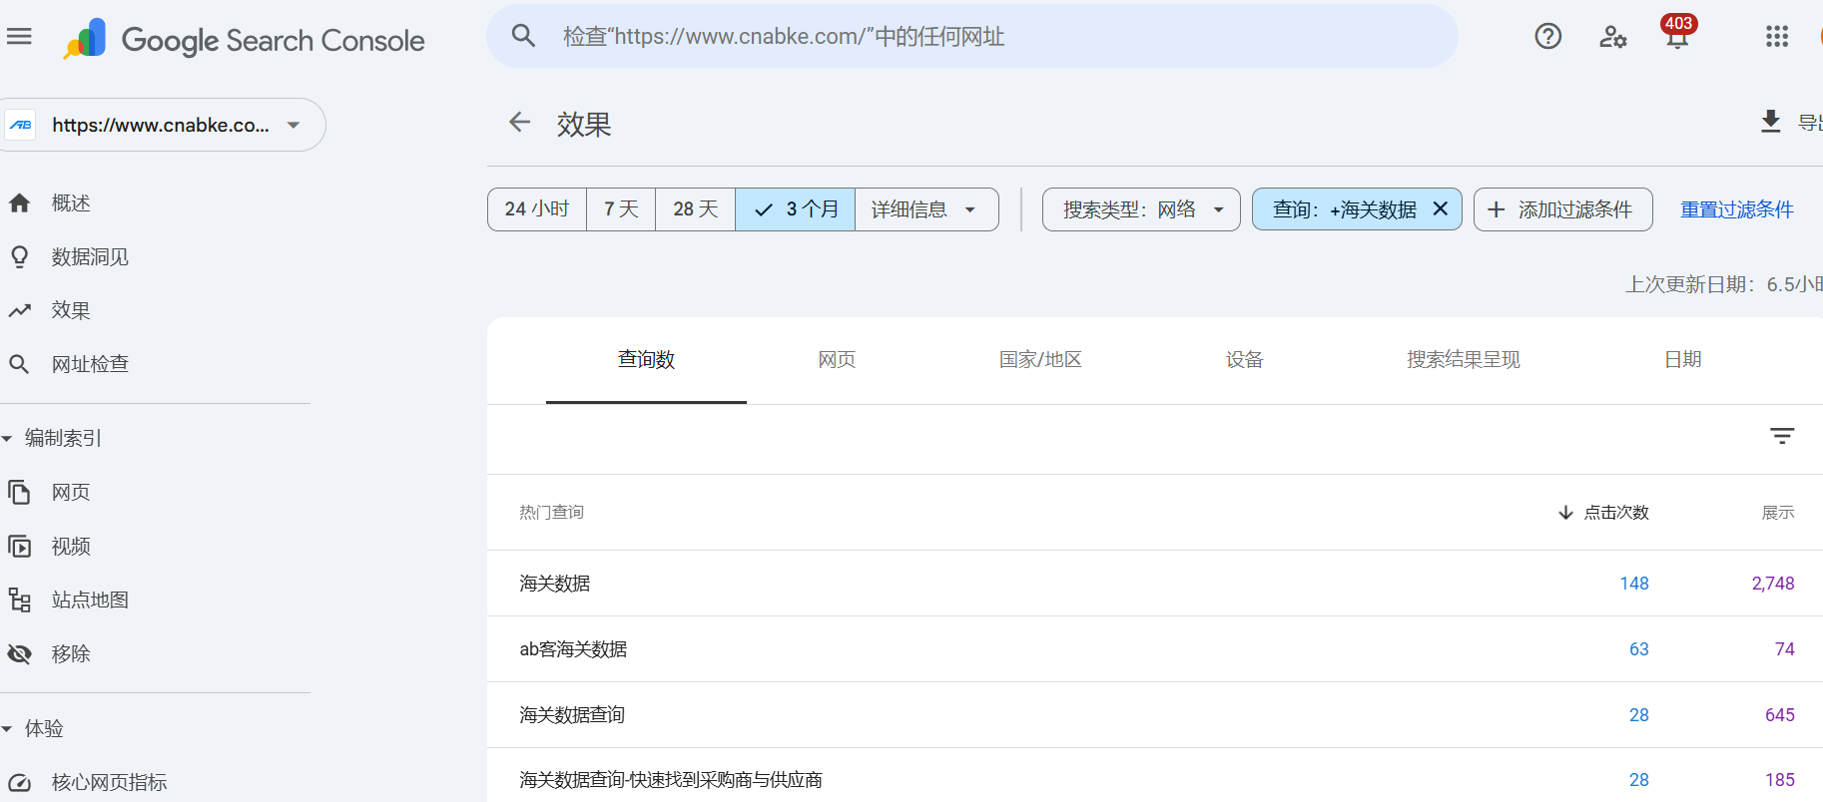Image resolution: width=1823 pixels, height=802 pixels.
Task: Click the export download icon
Action: [1770, 122]
